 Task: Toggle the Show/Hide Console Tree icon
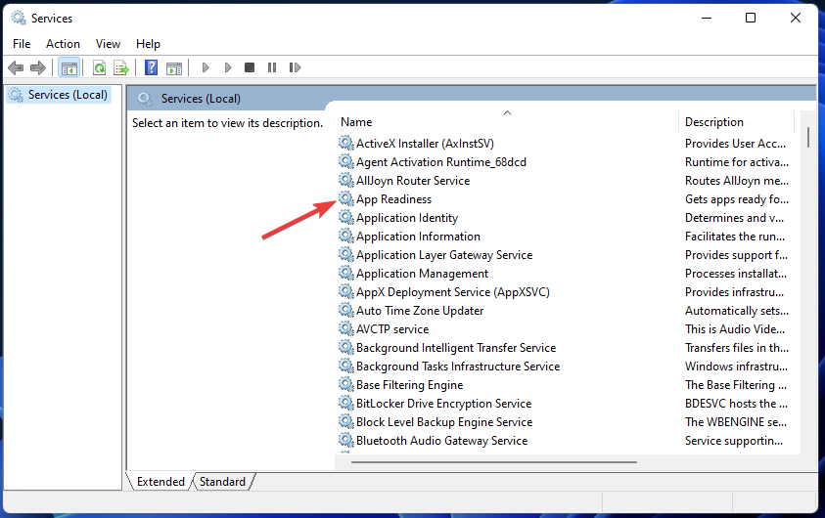[x=69, y=67]
